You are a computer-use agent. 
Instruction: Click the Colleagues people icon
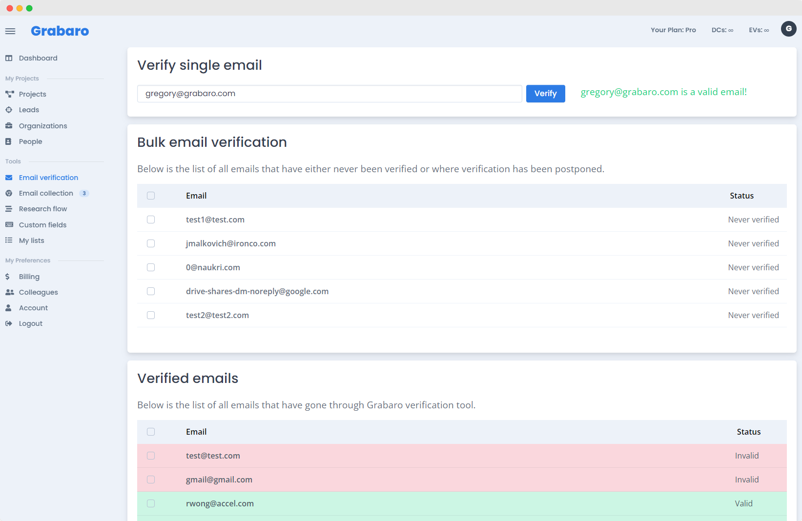[9, 292]
